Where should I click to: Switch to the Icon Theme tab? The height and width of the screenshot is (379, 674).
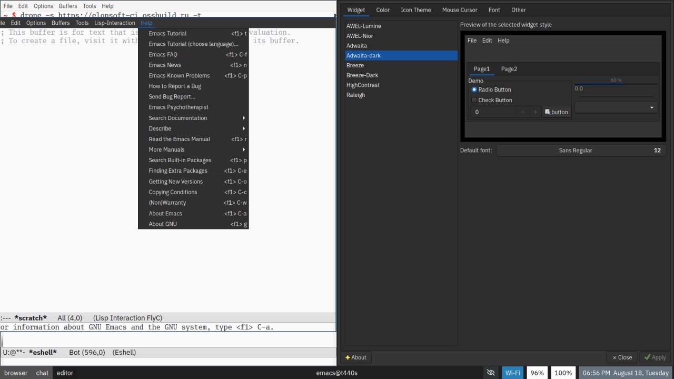click(415, 10)
